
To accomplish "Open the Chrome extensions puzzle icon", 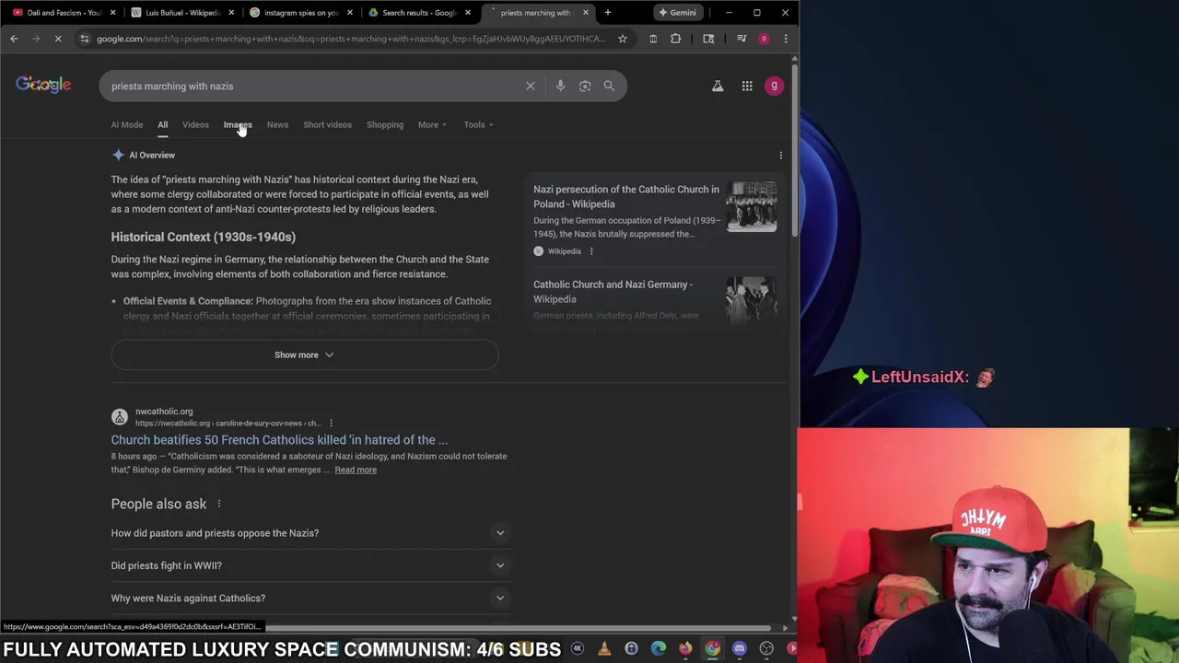I will coord(676,39).
